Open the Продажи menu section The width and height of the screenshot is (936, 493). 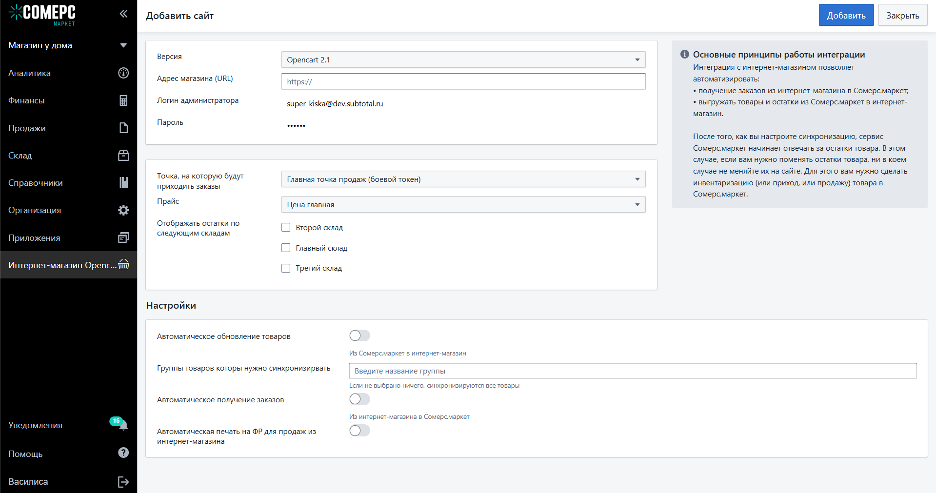click(x=68, y=128)
